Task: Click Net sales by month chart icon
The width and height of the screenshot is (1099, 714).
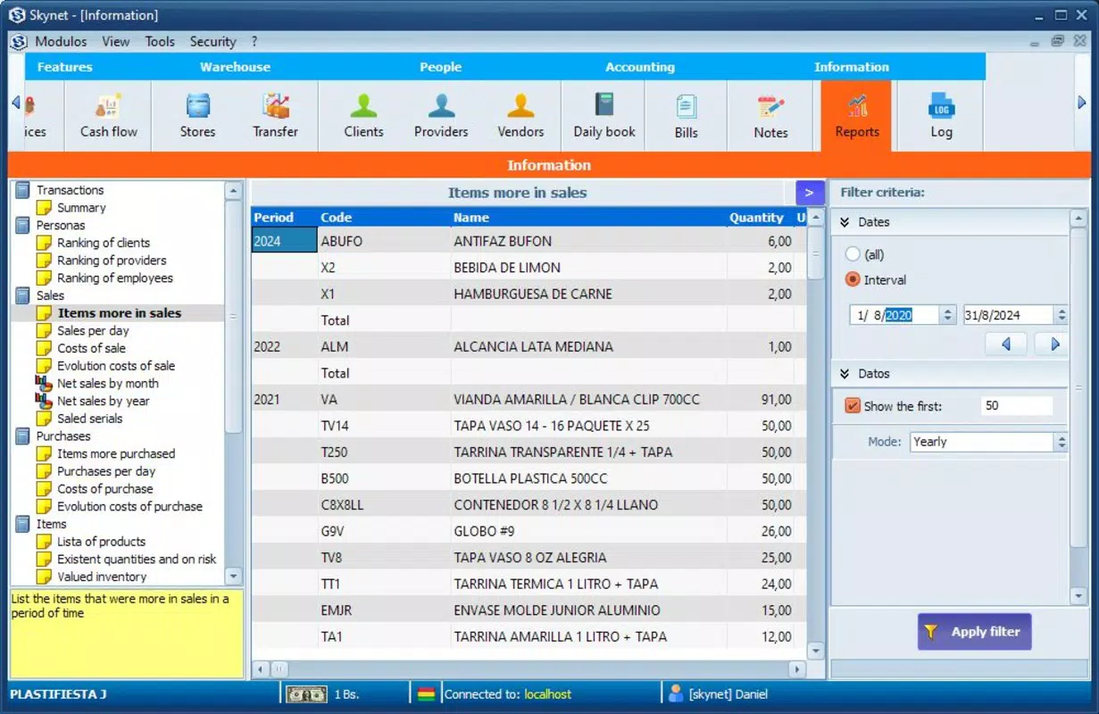Action: (x=44, y=383)
